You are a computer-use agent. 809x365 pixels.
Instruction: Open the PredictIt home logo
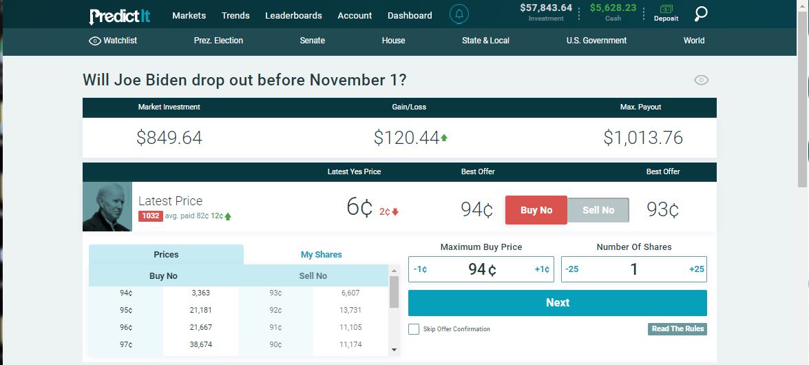(x=119, y=15)
